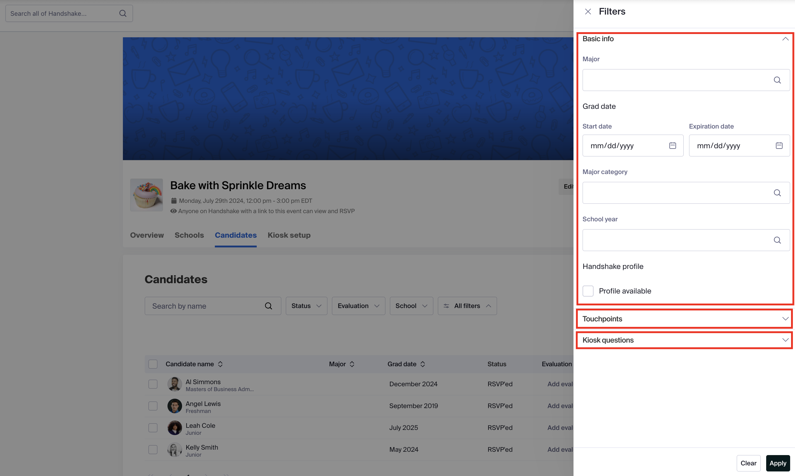Click the December 2024 grad date cell

[413, 384]
